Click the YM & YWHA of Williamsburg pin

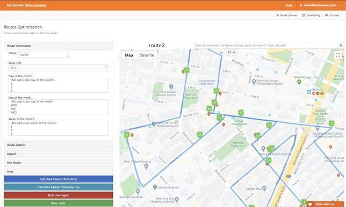tap(154, 124)
